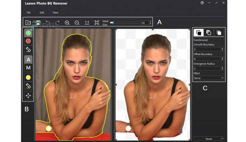Switch to Automatic mode with A button
Image resolution: width=246 pixels, height=142 pixels.
[x=28, y=60]
